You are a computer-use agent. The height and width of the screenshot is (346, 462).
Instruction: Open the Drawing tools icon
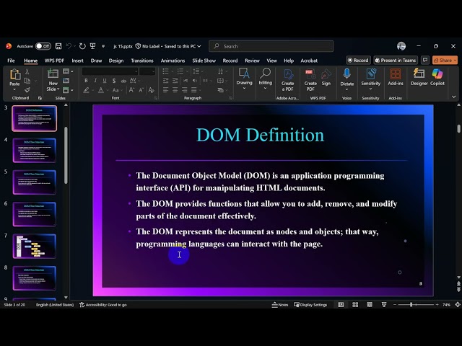(x=244, y=73)
